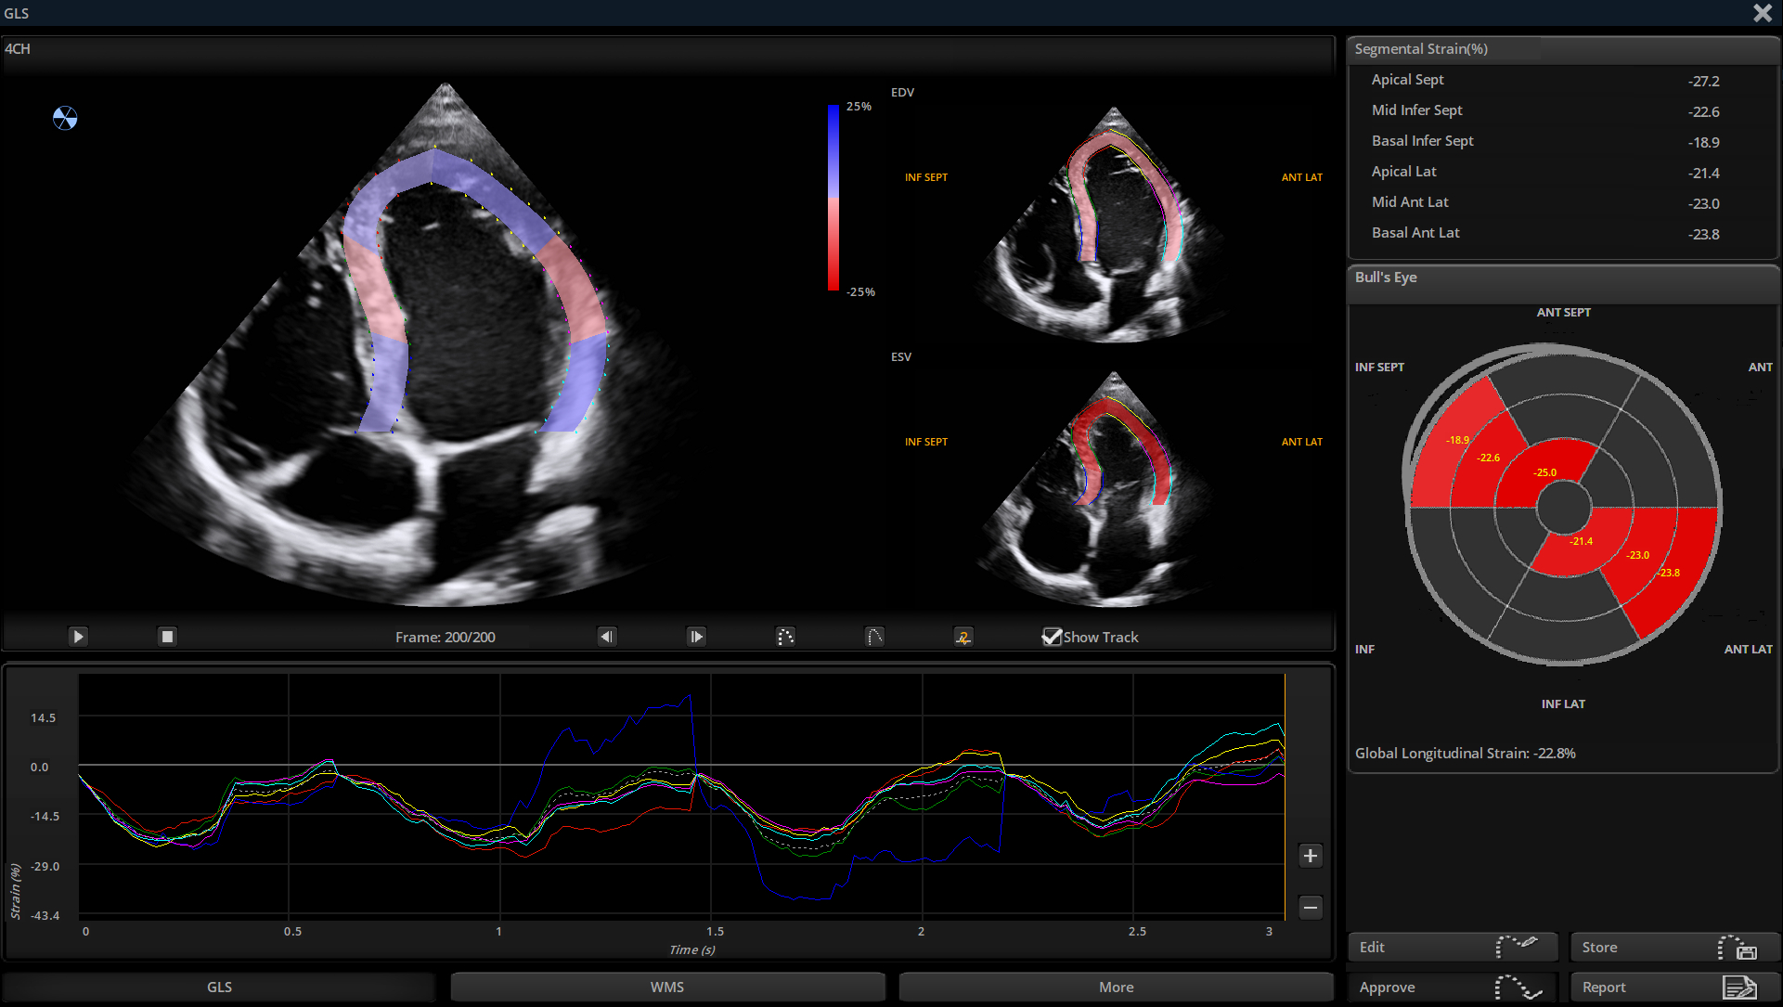Select the solid contour outline tool

(874, 637)
